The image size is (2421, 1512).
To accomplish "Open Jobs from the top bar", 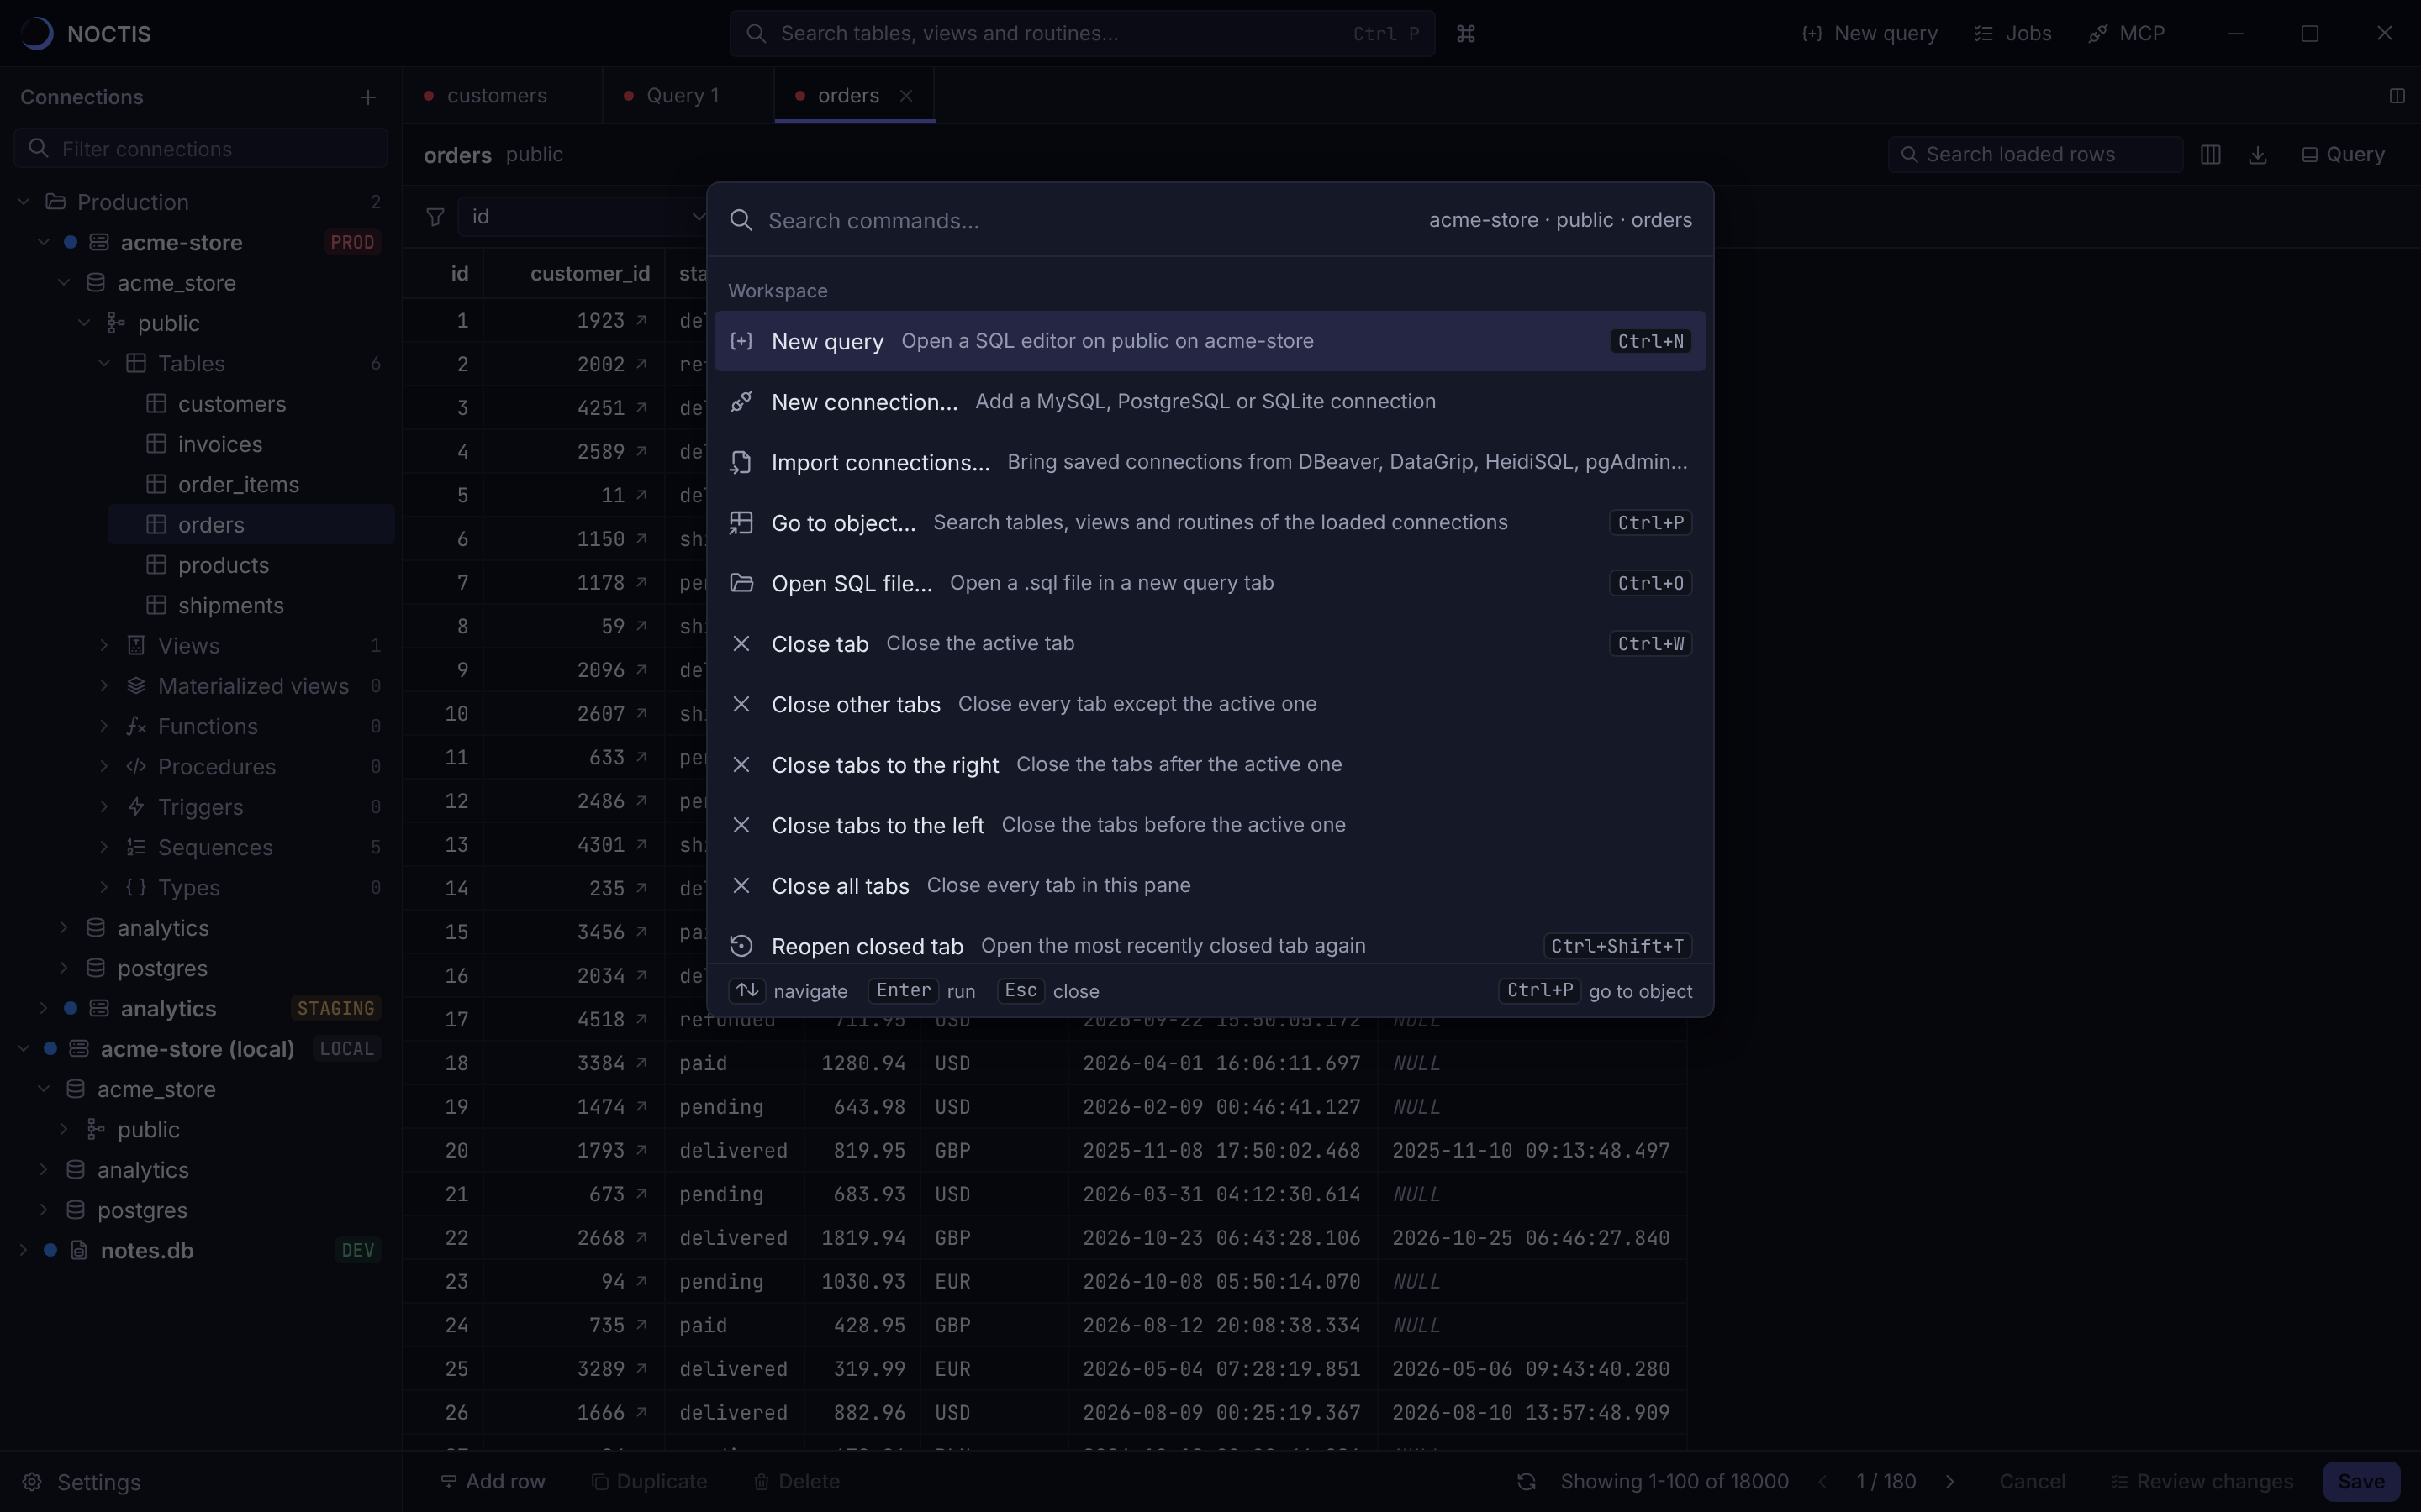I will [x=2012, y=34].
